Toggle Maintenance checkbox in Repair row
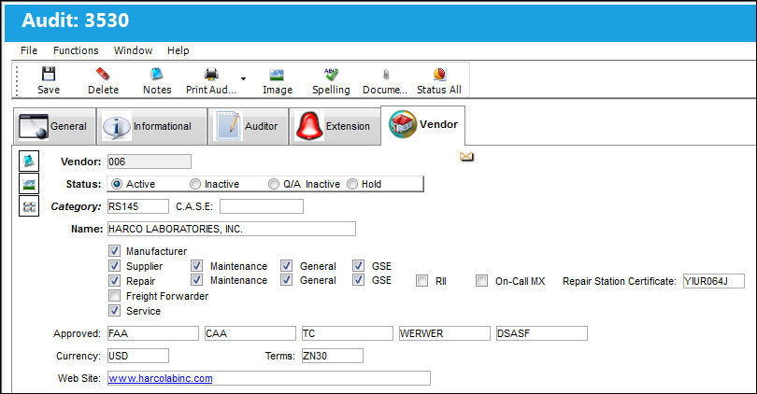 pos(196,280)
